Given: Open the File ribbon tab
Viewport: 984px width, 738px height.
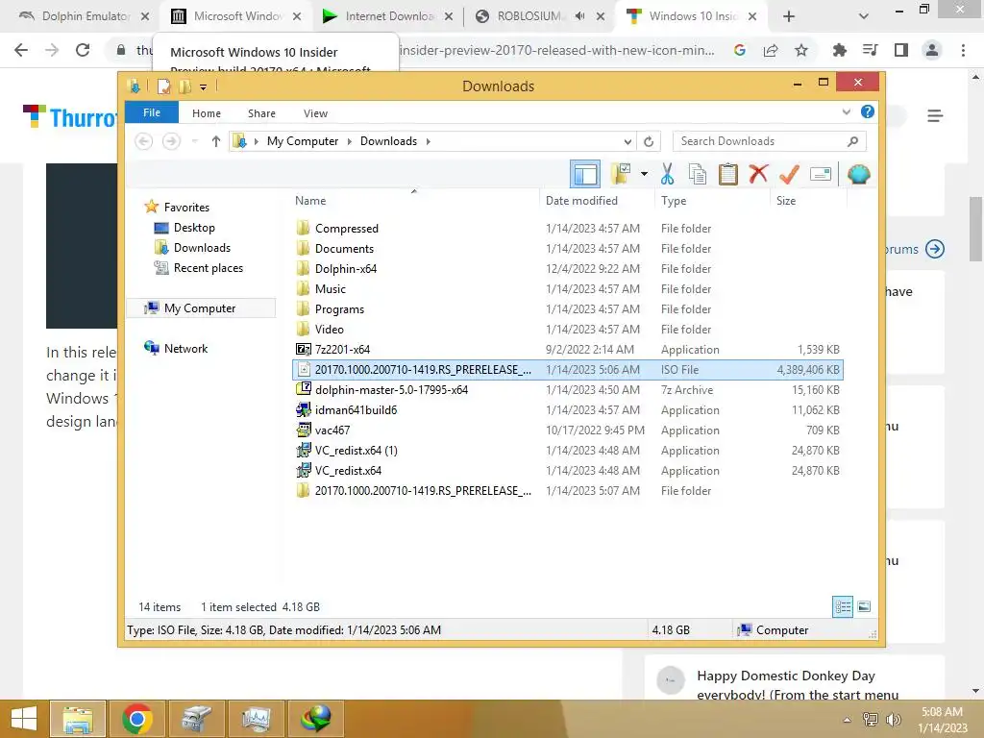Looking at the screenshot, I should pyautogui.click(x=152, y=113).
